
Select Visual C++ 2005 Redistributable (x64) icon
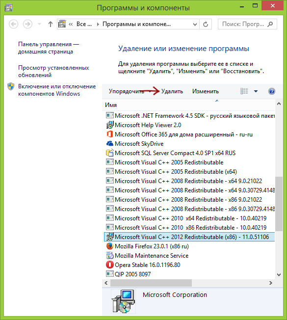(x=110, y=171)
